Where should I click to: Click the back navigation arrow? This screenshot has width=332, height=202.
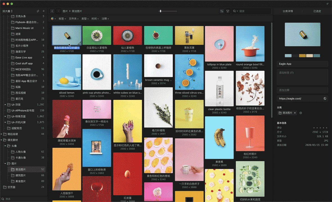click(x=52, y=11)
